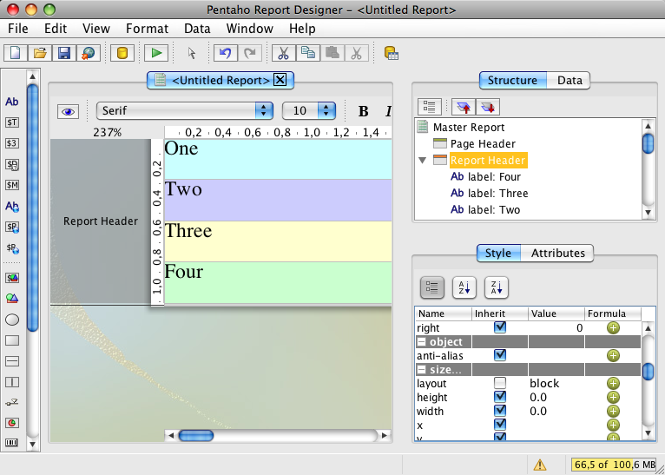Click the warning triangle in status bar

pos(539,465)
